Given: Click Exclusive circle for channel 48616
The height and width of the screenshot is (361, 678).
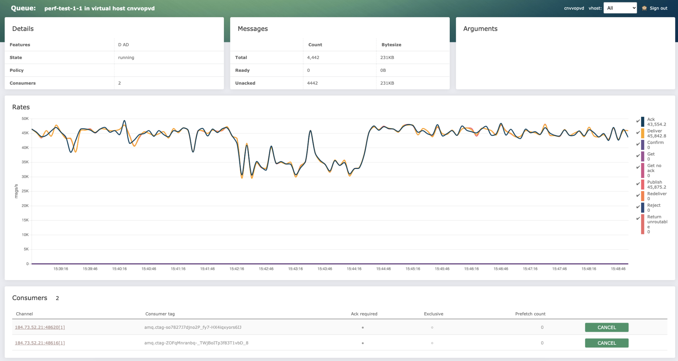Looking at the screenshot, I should pyautogui.click(x=432, y=343).
